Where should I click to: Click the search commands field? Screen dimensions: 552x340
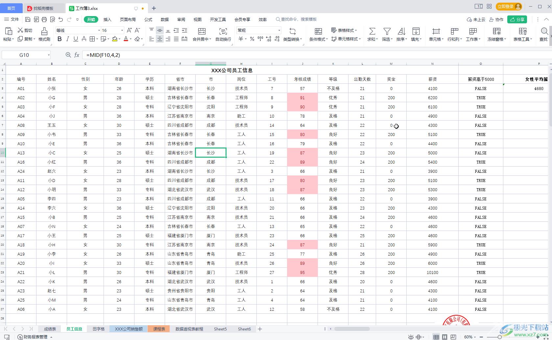[x=297, y=19]
